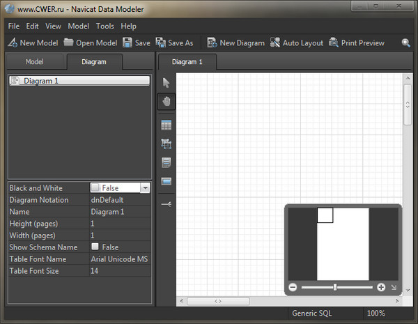Select Diagram 1 in the diagram list
Viewport: 418px width, 324px height.
coord(79,81)
